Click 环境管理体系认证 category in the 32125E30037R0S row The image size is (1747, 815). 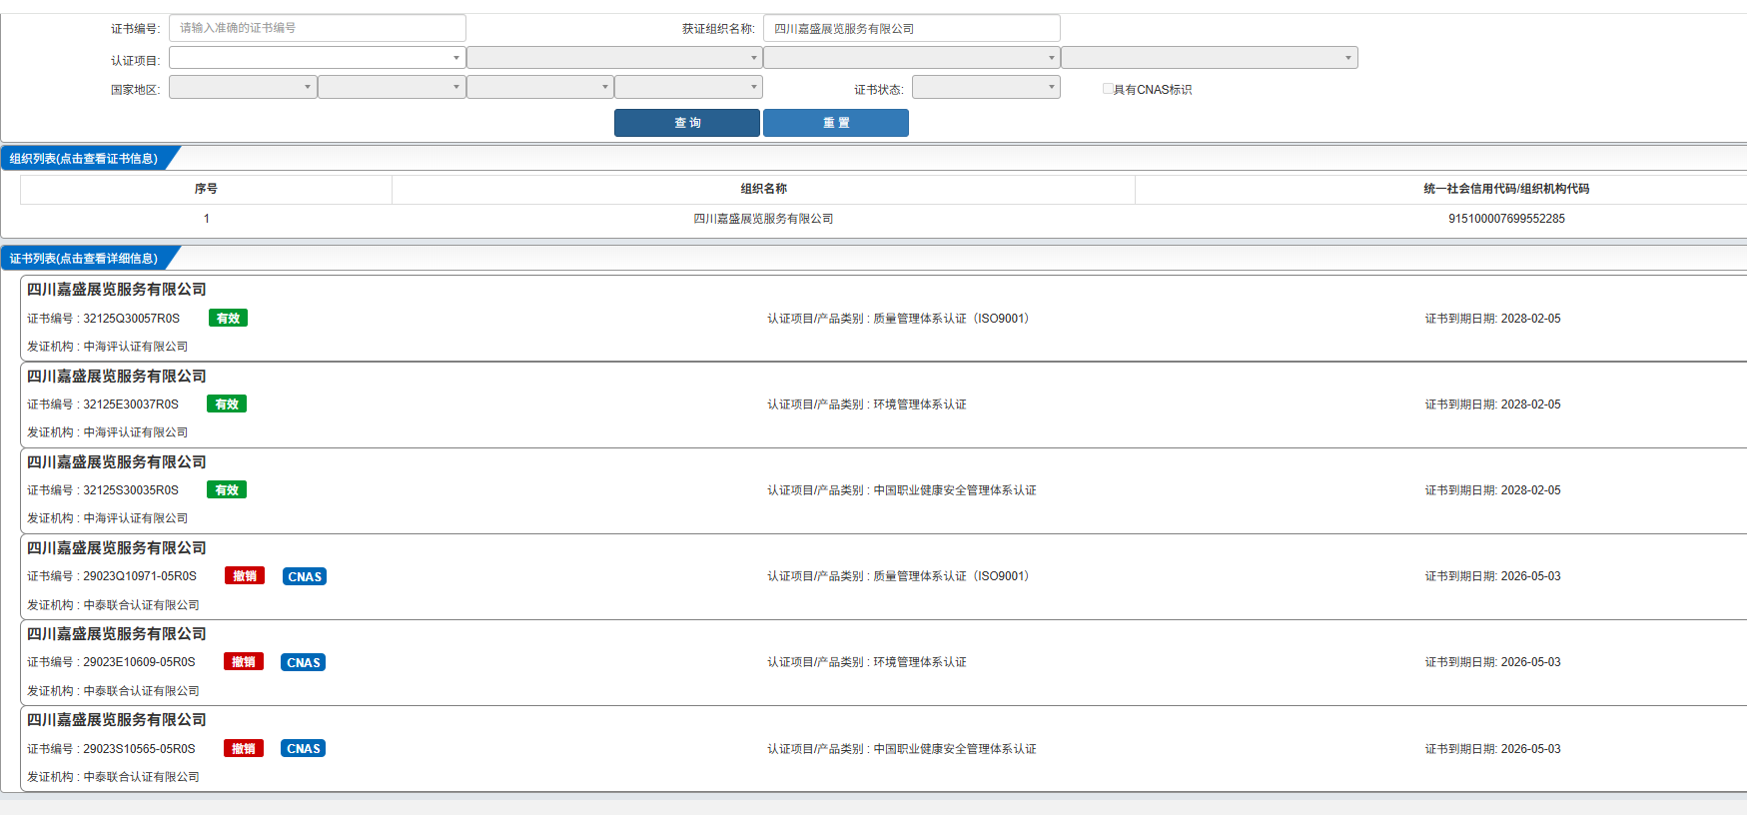[x=920, y=405]
